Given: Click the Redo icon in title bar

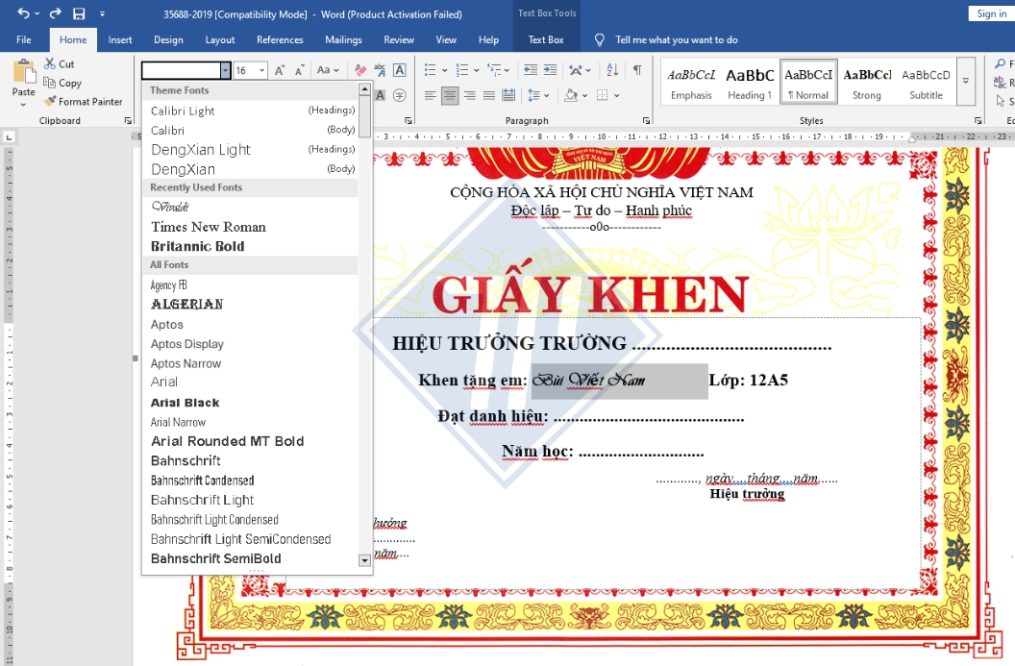Looking at the screenshot, I should tap(55, 12).
